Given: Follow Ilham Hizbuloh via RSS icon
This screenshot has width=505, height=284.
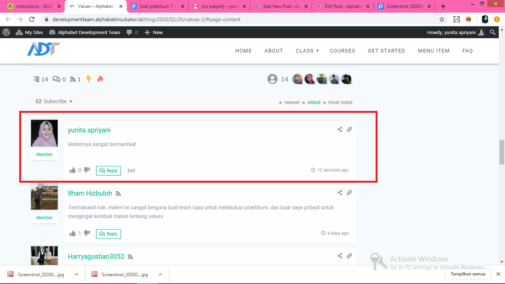Looking at the screenshot, I should pyautogui.click(x=118, y=194).
